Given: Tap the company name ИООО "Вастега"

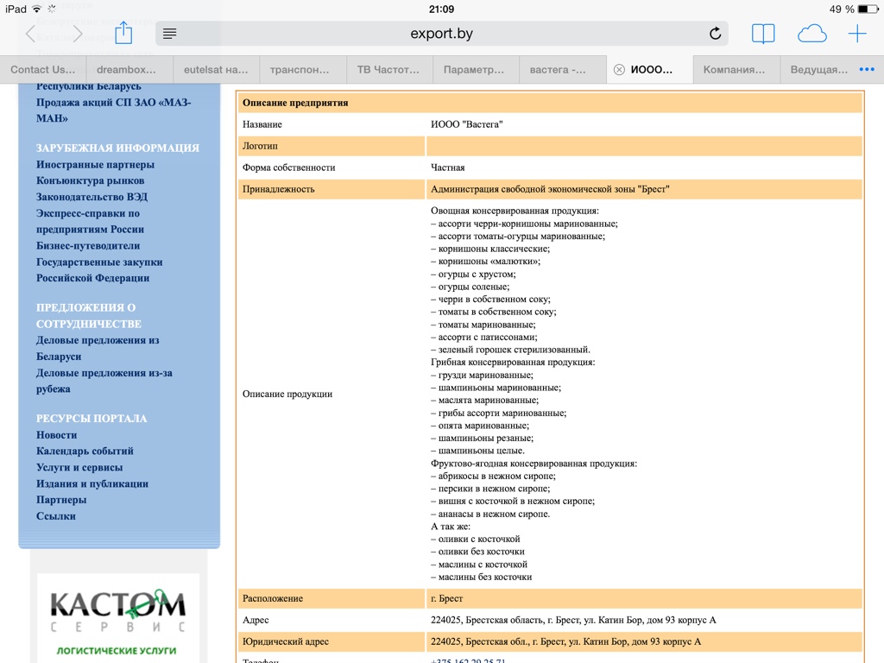Looking at the screenshot, I should [467, 124].
